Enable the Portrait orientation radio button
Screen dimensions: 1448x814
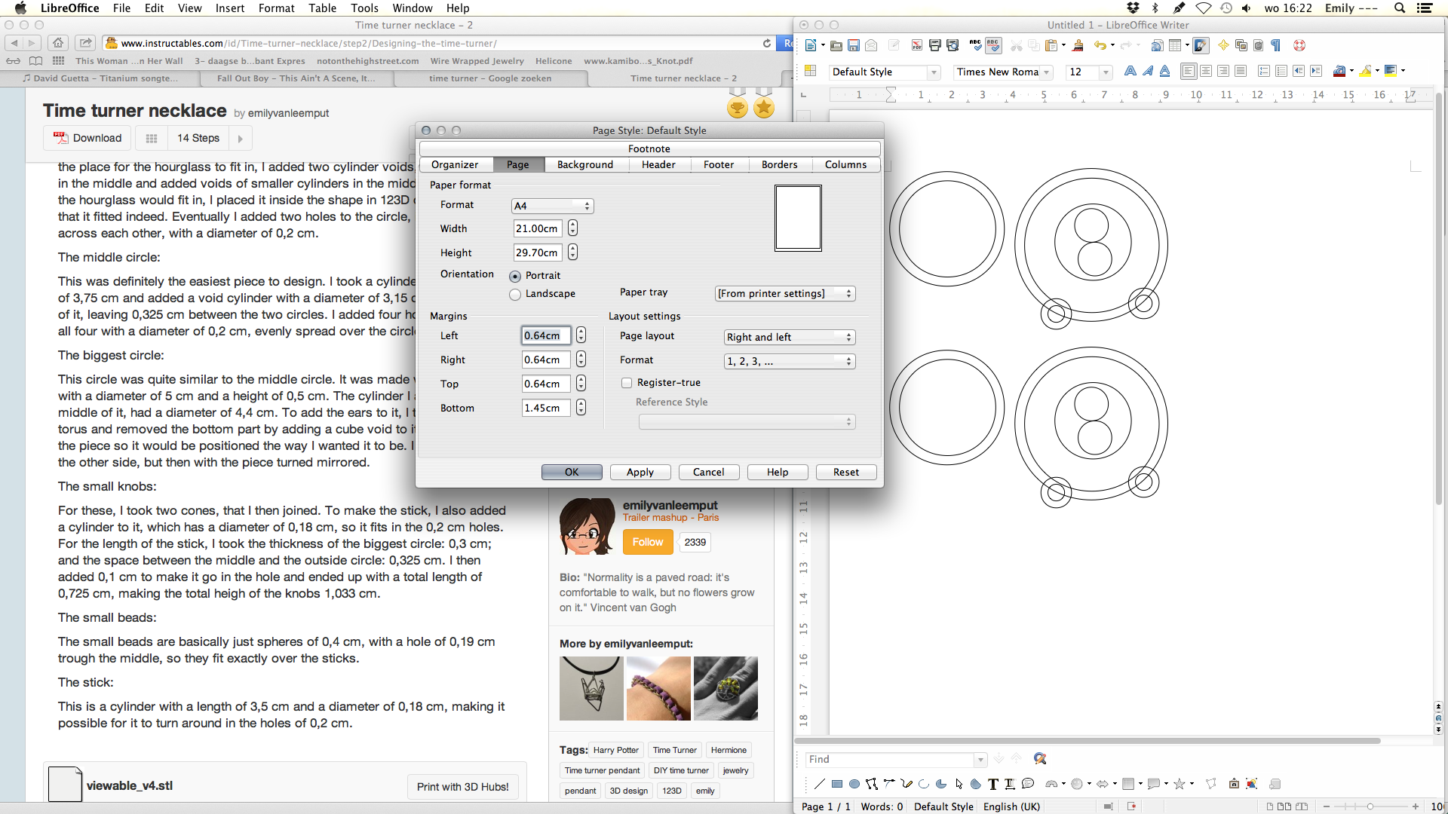[515, 275]
